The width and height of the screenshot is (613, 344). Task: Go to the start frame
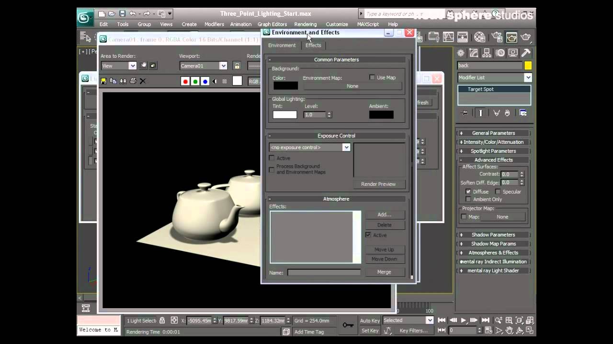(442, 320)
